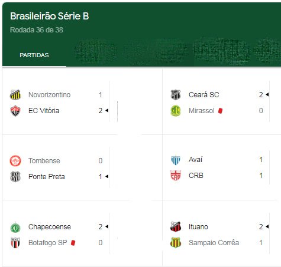Select the PARTIDAS tab
The width and height of the screenshot is (281, 267).
(x=34, y=55)
